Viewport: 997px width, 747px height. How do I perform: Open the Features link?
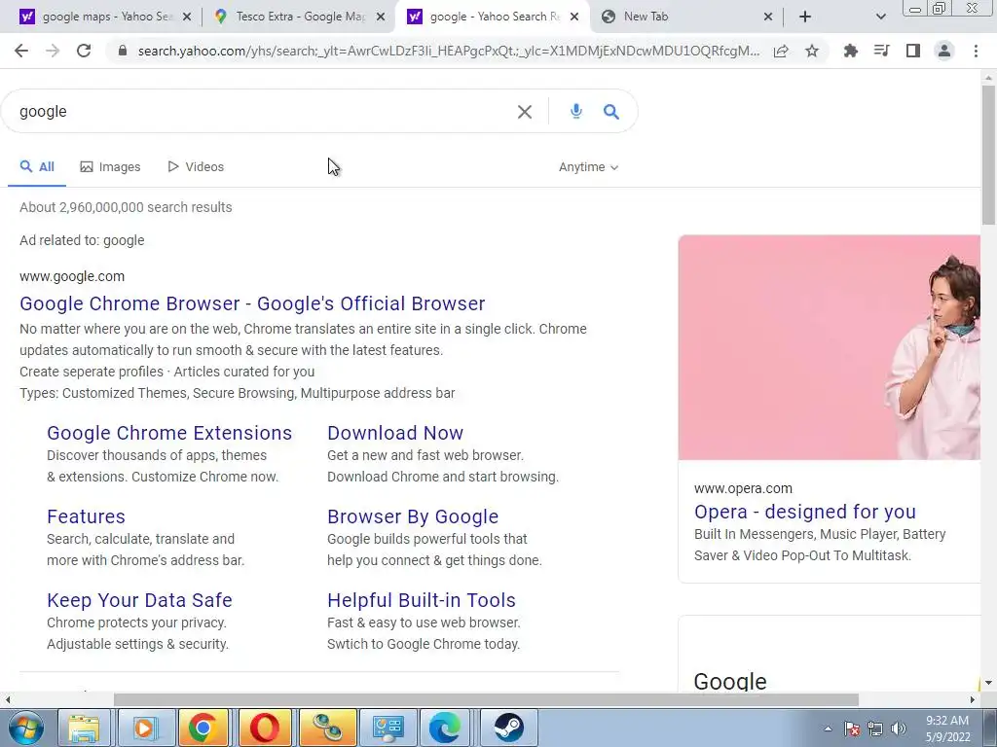pos(86,516)
